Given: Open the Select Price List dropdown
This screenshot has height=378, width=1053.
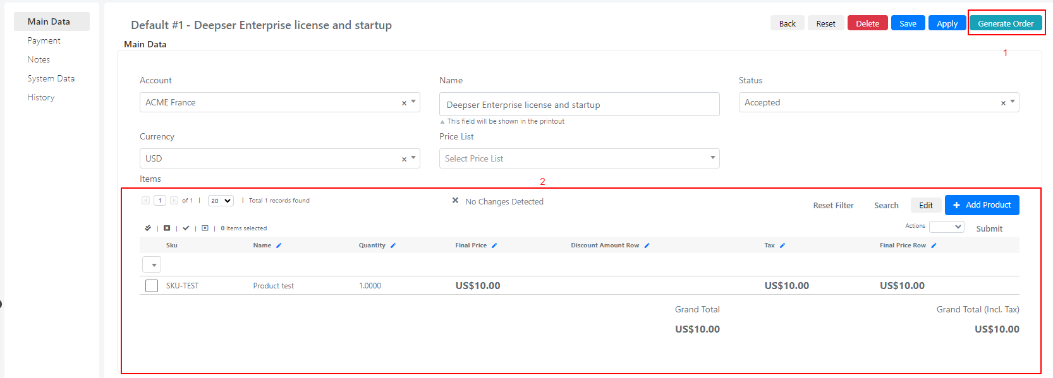Looking at the screenshot, I should click(579, 158).
